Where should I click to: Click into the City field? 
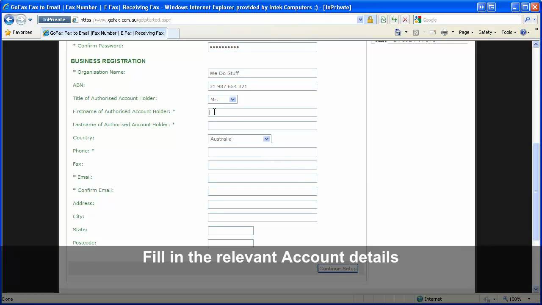pos(263,217)
